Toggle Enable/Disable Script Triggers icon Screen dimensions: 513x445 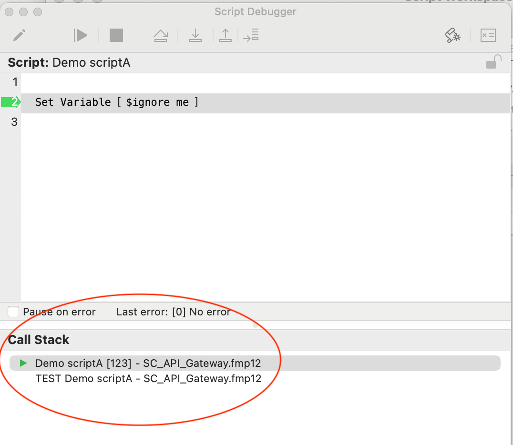[453, 35]
